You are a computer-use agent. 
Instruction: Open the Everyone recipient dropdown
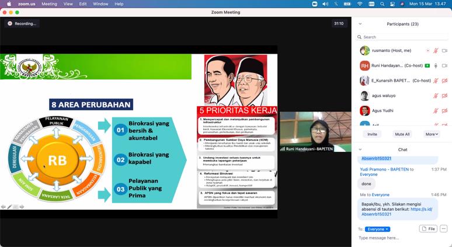click(377, 229)
